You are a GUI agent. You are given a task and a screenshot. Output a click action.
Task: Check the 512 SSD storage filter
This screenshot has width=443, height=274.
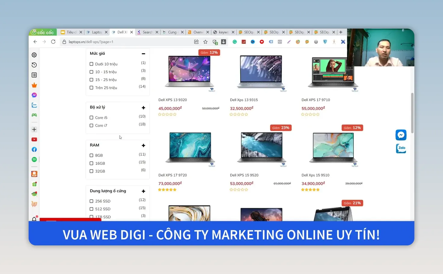91,209
